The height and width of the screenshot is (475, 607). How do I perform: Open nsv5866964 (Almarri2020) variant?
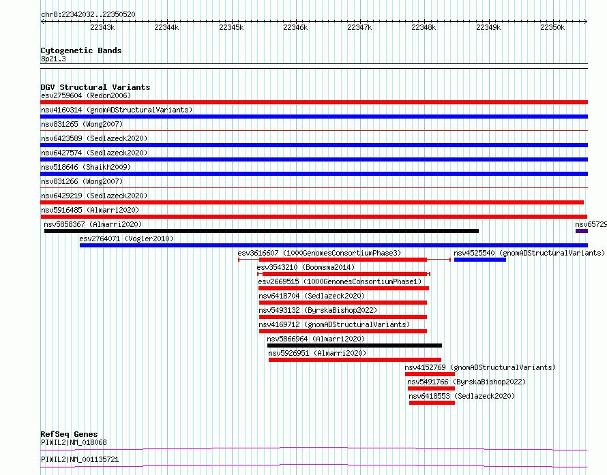tap(316, 339)
